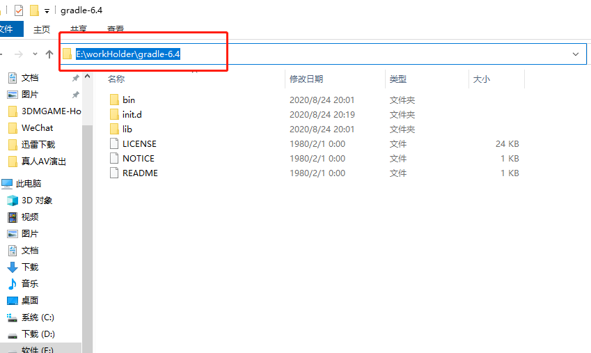Open 图片 under 此电脑
This screenshot has width=591, height=353.
[x=30, y=233]
